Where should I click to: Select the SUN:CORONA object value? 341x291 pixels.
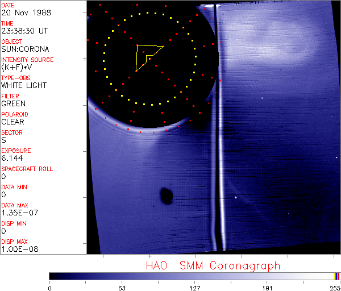pos(25,49)
